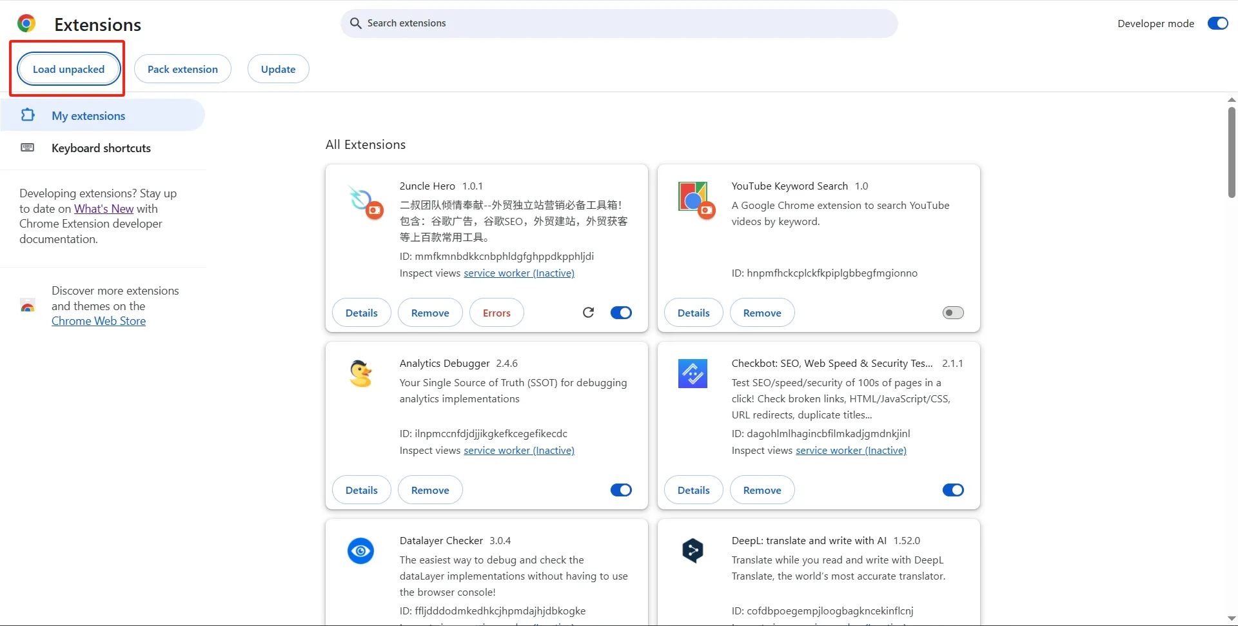
Task: Click the Analytics Debugger duck icon
Action: coord(360,374)
